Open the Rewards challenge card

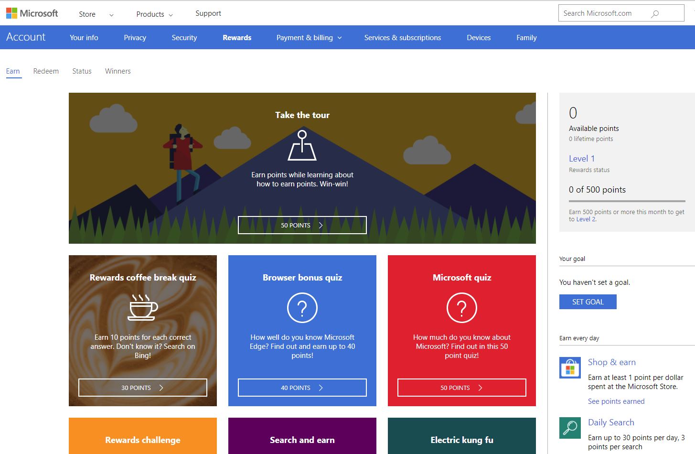pyautogui.click(x=143, y=436)
